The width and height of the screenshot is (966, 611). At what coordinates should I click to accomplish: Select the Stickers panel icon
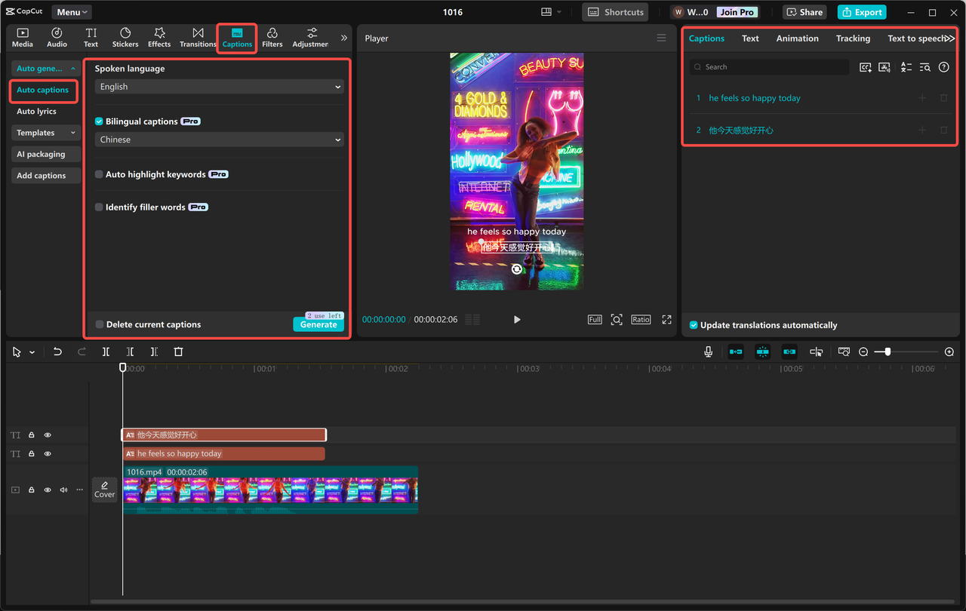pyautogui.click(x=125, y=38)
